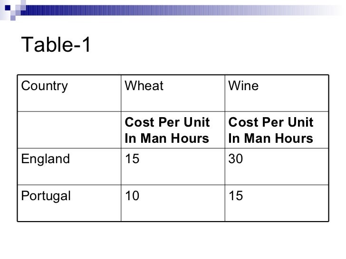Click Wine's Cost Per Unit In Man Hours cell
346x259 pixels.
[277, 130]
